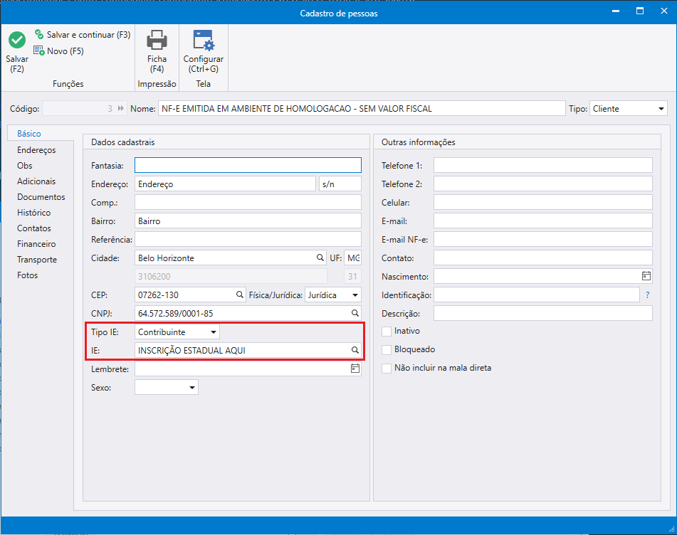This screenshot has width=677, height=535.
Task: Open the Lembrete calendar picker
Action: tap(355, 369)
